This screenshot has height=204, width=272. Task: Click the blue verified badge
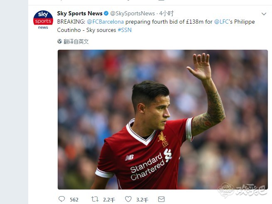[106, 13]
